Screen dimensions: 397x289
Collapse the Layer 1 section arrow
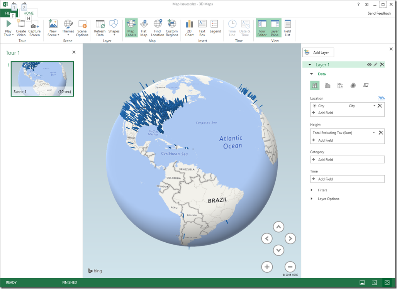tap(310, 65)
